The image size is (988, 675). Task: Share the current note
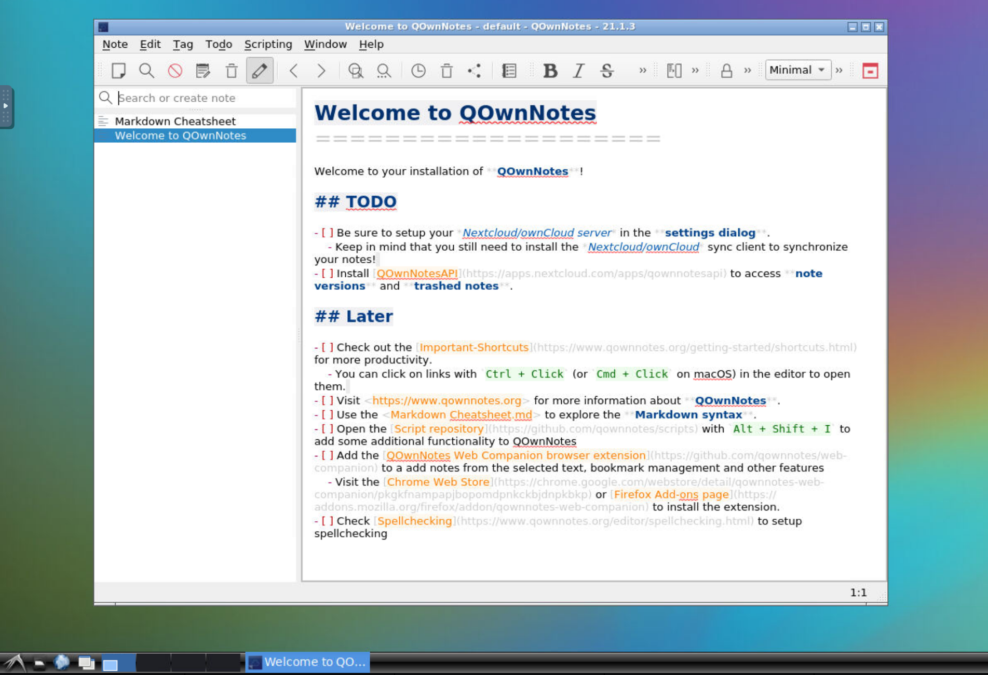473,70
